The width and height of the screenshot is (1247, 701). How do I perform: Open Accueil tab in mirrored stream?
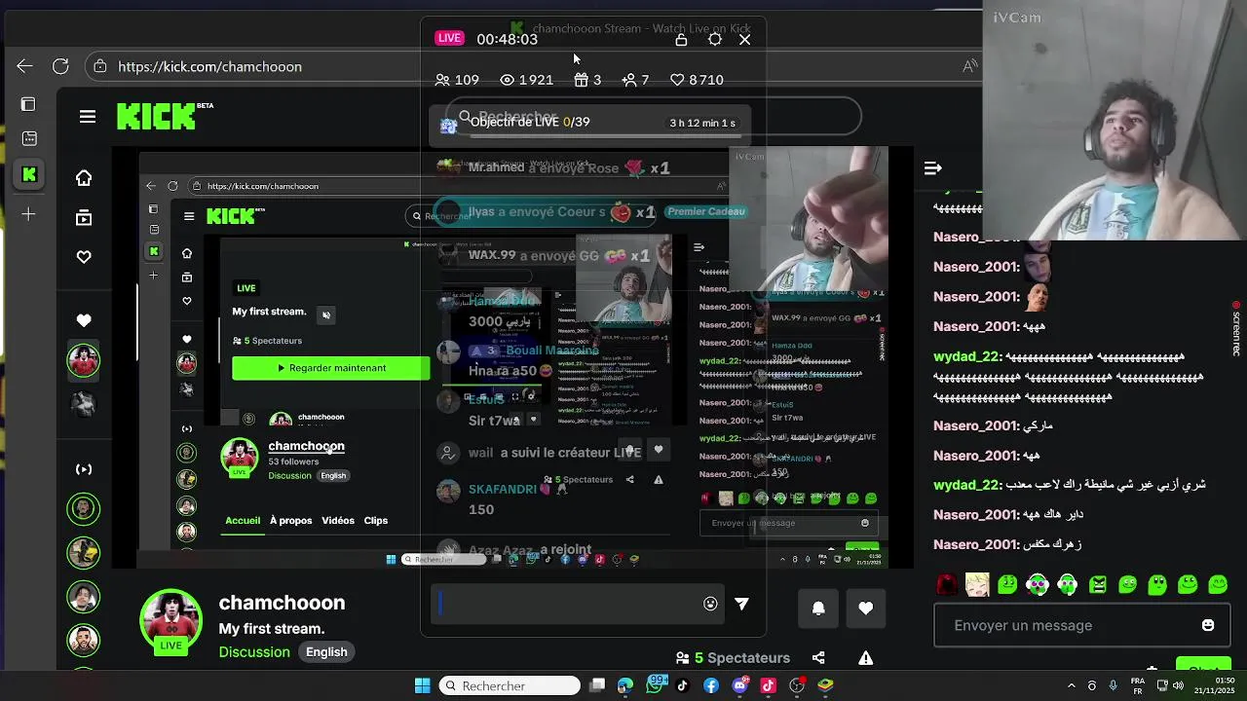click(243, 521)
